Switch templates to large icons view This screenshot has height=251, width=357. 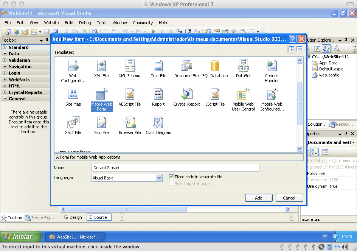click(x=291, y=49)
